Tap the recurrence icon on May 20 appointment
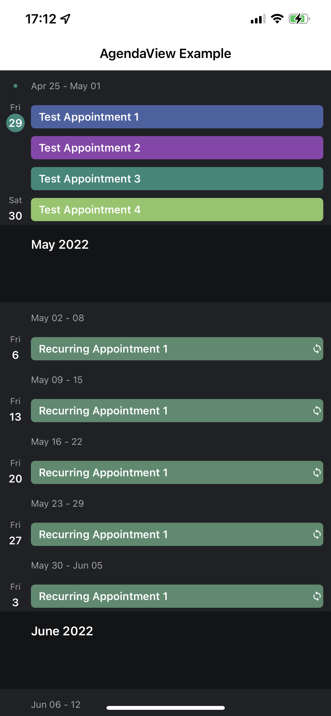This screenshot has height=716, width=331. (317, 472)
